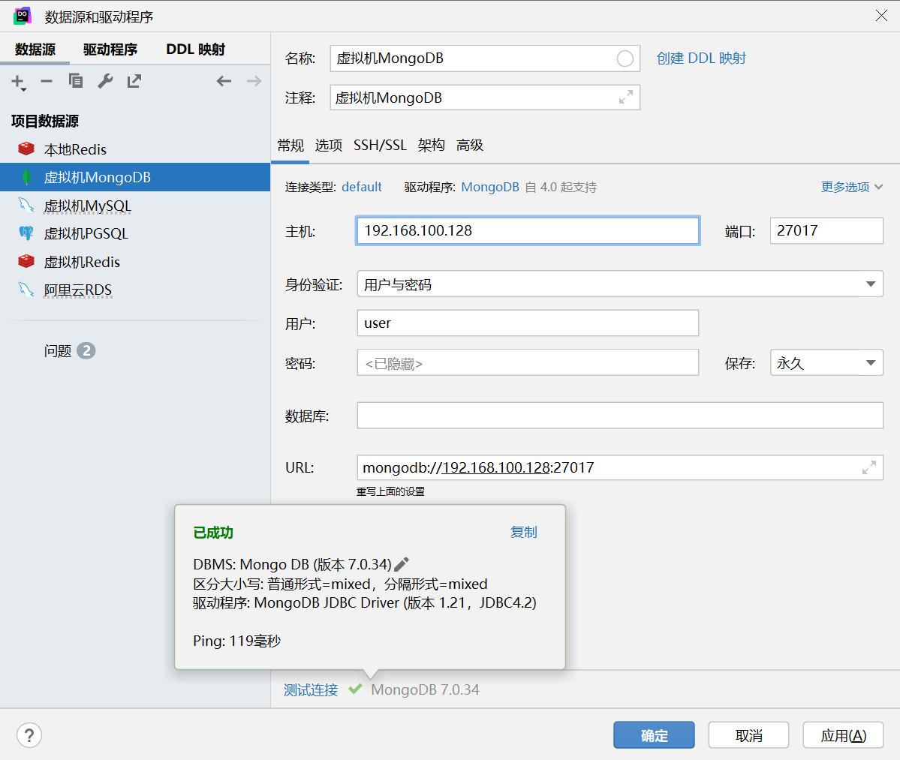The image size is (900, 760).
Task: Open the SSH/SSL settings tab
Action: click(x=380, y=145)
